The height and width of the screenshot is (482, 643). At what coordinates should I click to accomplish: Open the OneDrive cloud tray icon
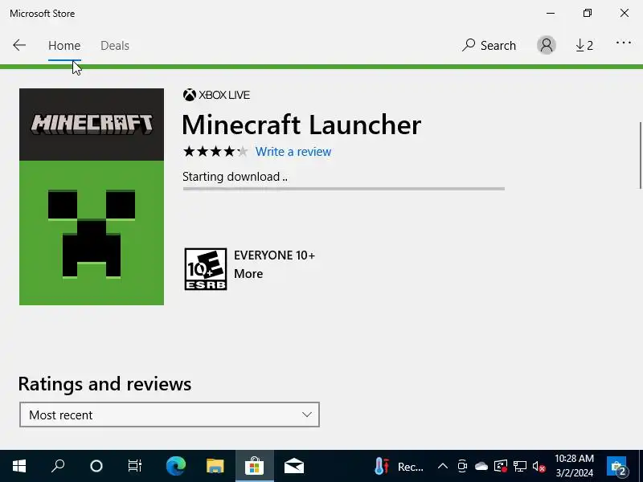481,466
